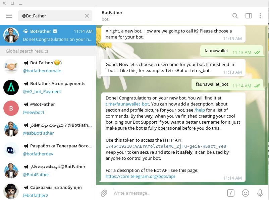This screenshot has height=200, width=269.
Task: Open the Bot Father @botfatherdomain channel
Action: [x=48, y=67]
